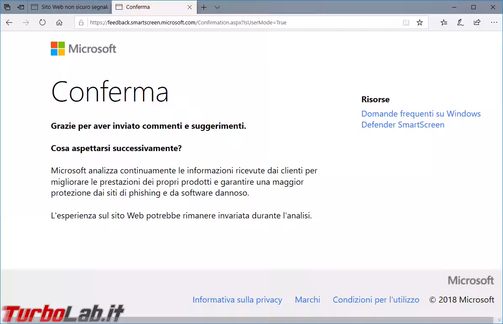The height and width of the screenshot is (324, 503).
Task: Click the padlock site security icon
Action: (81, 22)
